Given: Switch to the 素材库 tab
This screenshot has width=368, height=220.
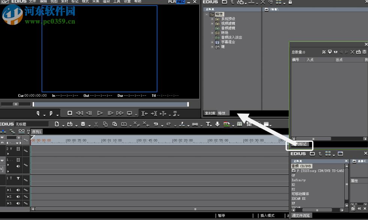Looking at the screenshot, I should [210, 113].
